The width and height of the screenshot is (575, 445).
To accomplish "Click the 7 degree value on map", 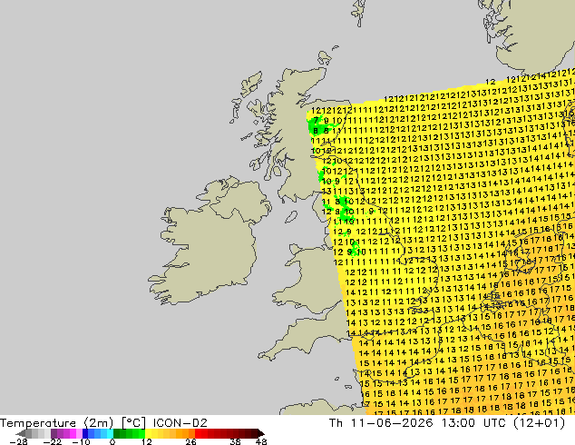I will pos(317,120).
